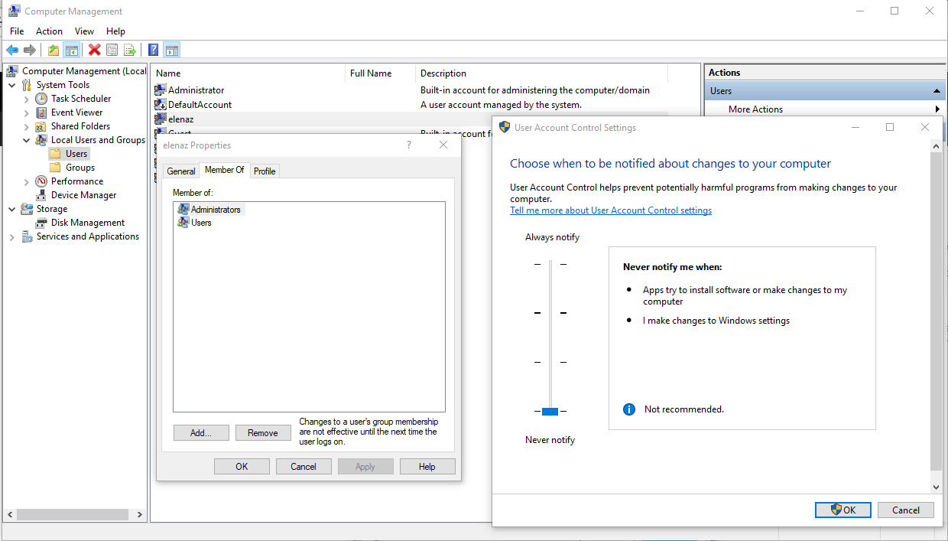Viewport: 948px width, 541px height.
Task: Click the UAC window scrollbar down arrow
Action: pyautogui.click(x=937, y=487)
